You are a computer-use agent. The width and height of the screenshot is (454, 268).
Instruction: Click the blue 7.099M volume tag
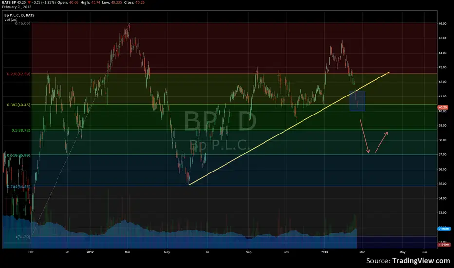coord(444,229)
